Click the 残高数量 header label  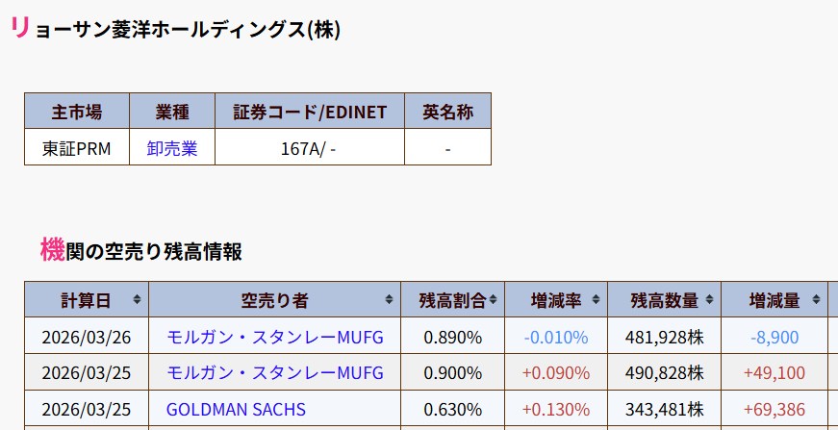pyautogui.click(x=664, y=301)
